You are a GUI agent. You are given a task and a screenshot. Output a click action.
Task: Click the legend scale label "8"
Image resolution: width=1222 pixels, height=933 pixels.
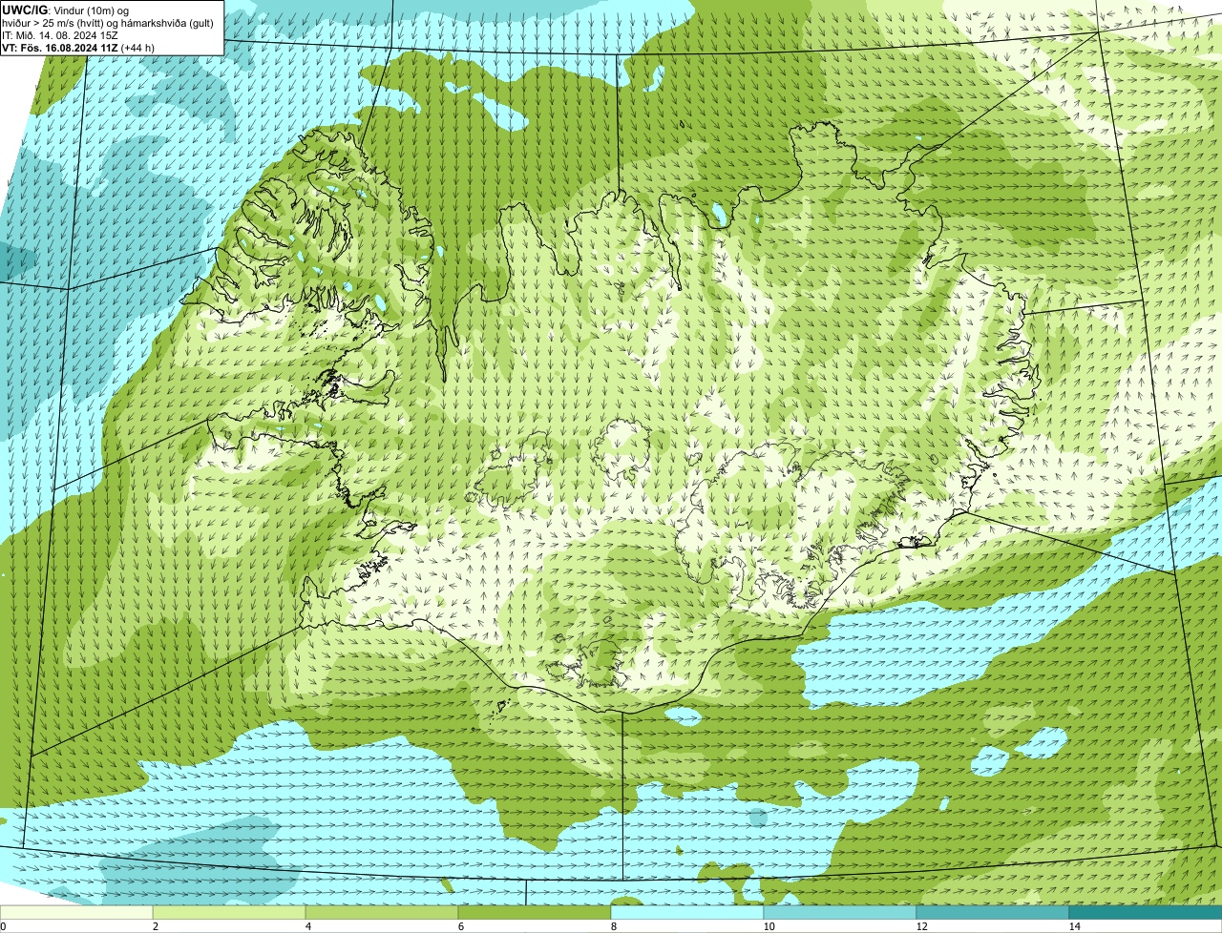pyautogui.click(x=613, y=926)
